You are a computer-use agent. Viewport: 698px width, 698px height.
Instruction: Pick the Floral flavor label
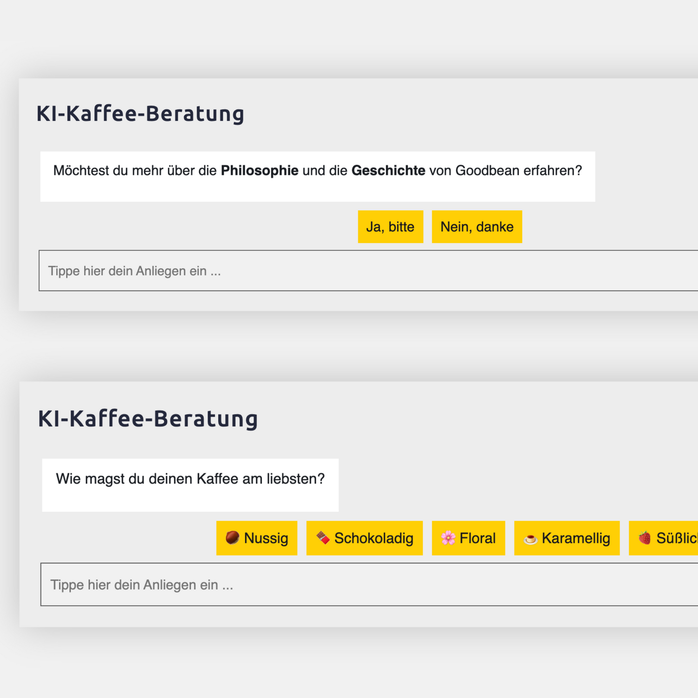point(477,538)
